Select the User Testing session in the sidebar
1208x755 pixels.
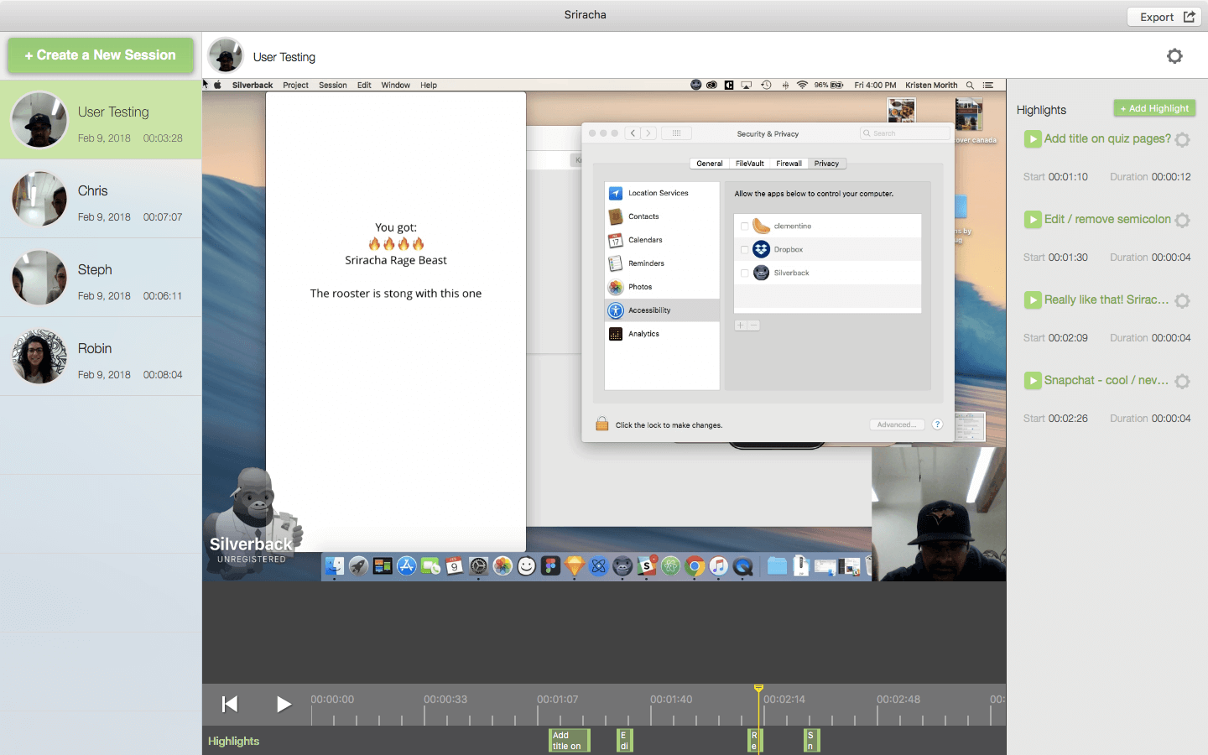click(x=101, y=120)
